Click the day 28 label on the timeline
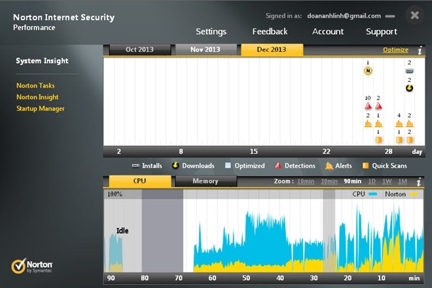This screenshot has width=432, height=288. click(388, 152)
